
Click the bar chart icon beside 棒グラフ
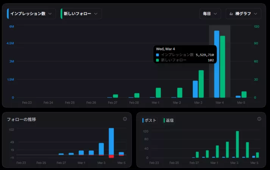tap(231, 14)
